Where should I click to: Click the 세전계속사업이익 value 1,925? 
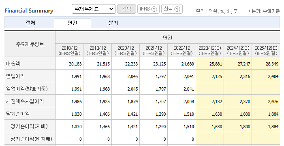click(105, 102)
